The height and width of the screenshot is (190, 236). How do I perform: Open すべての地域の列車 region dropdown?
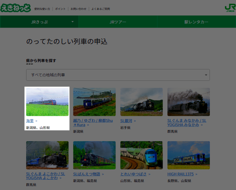coord(118,75)
